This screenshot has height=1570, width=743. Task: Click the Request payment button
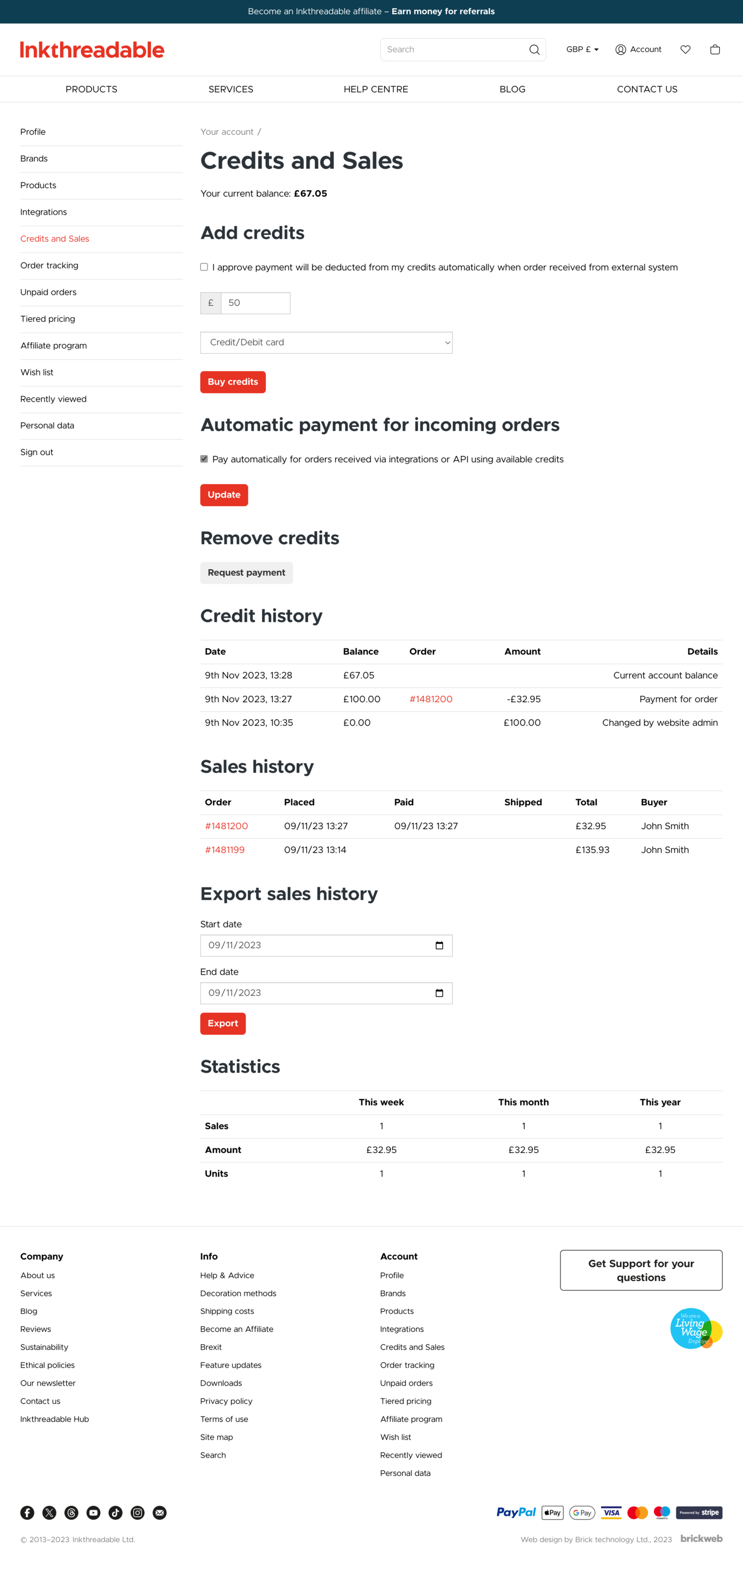click(x=246, y=573)
